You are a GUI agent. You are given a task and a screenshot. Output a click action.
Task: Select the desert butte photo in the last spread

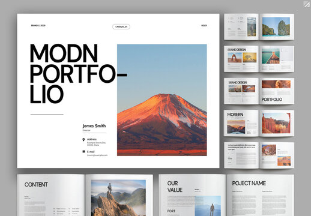(x=284, y=161)
